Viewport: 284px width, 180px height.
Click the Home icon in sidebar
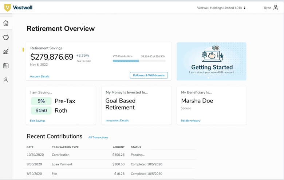[6, 23]
